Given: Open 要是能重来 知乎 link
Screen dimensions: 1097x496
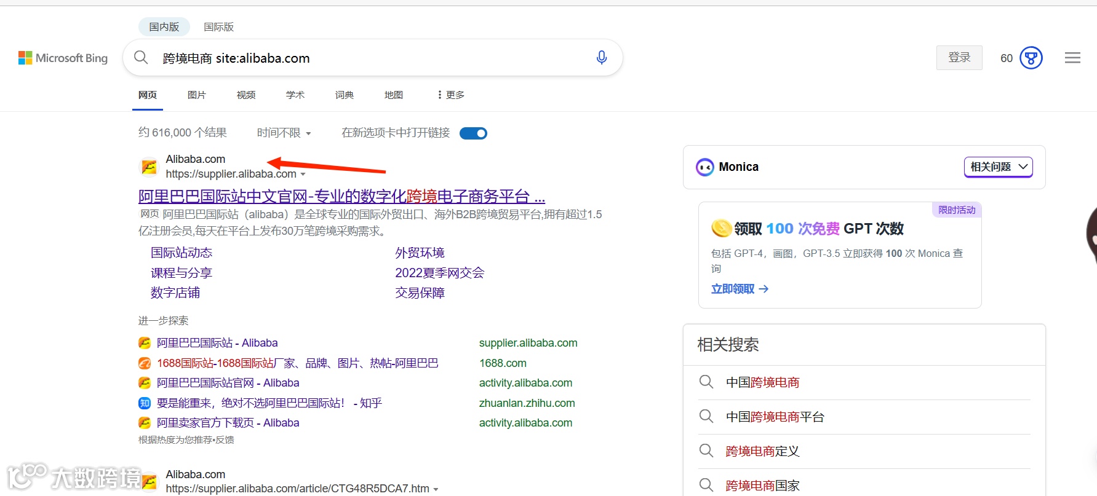Looking at the screenshot, I should 269,403.
